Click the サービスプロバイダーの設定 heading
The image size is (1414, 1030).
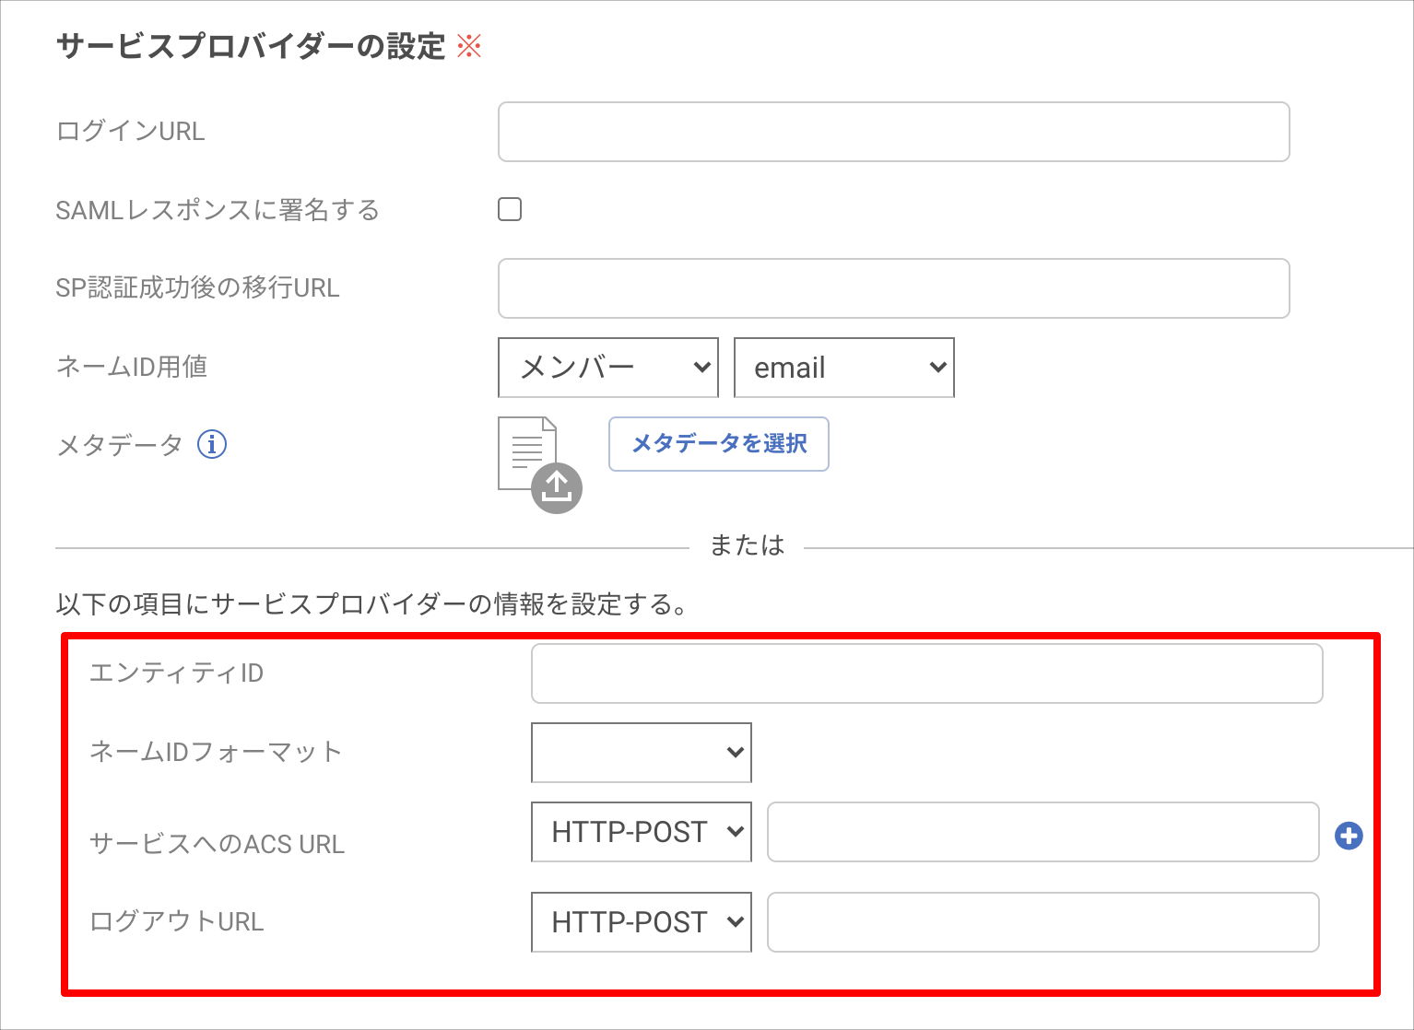[251, 46]
